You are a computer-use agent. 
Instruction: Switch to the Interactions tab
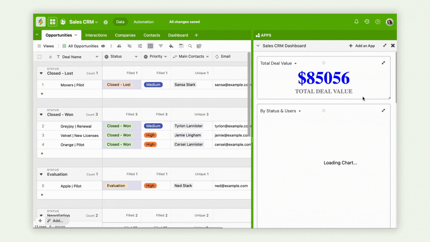(96, 35)
